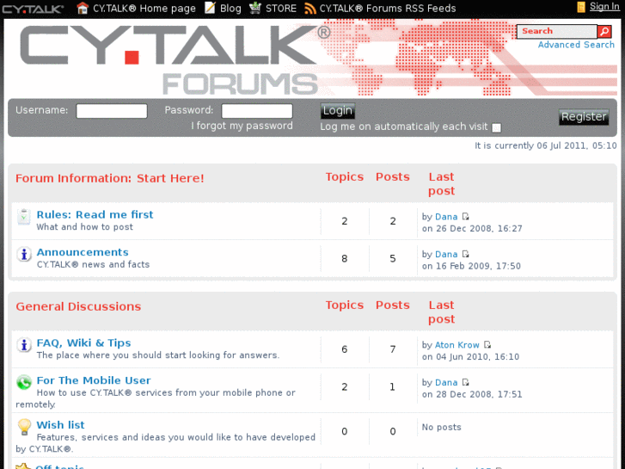Click the 'It is currently 06 Jul 2011, 05:10' text
Screen dimensions: 625x469
[546, 145]
